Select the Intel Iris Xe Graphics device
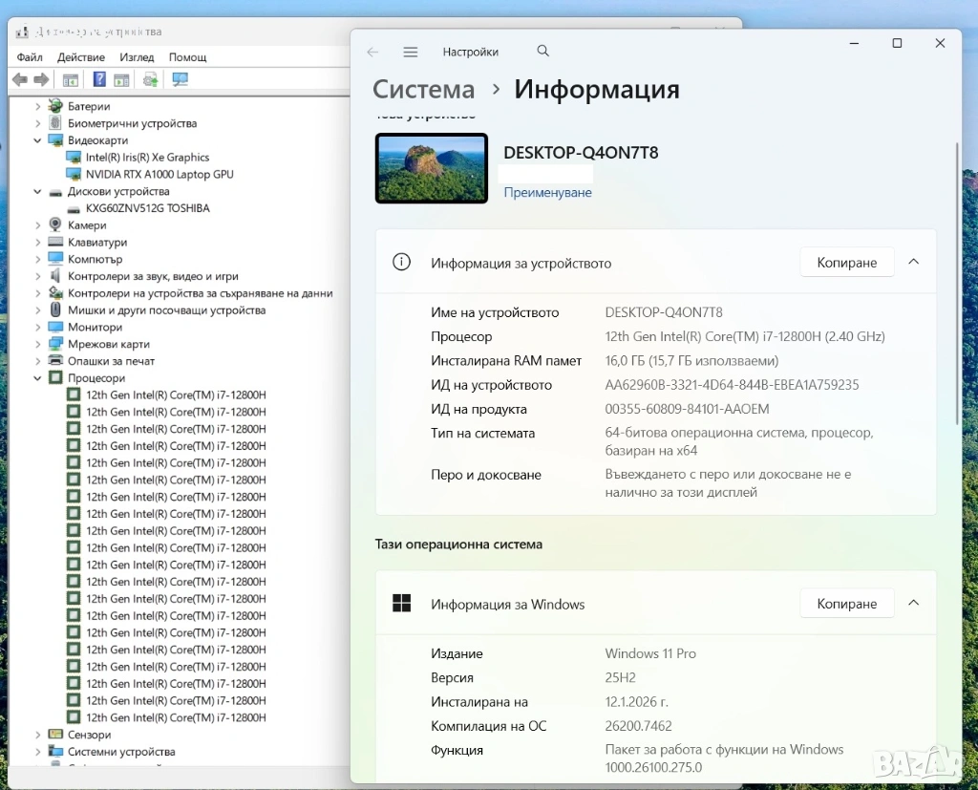Image resolution: width=978 pixels, height=790 pixels. [147, 158]
